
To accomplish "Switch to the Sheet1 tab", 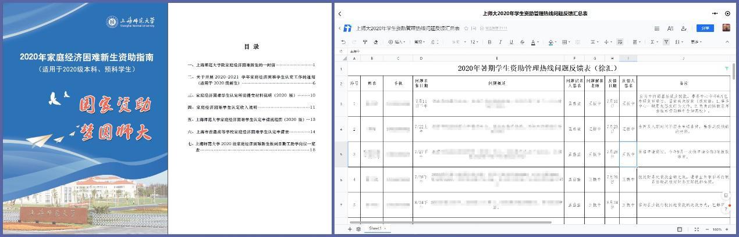I will [x=376, y=229].
